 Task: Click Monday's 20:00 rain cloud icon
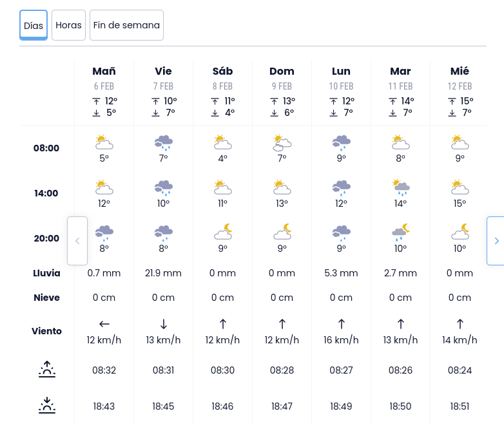point(341,231)
